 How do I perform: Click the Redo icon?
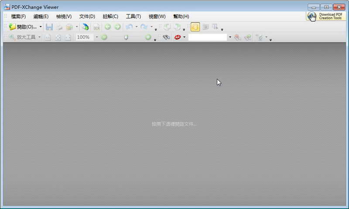[x=144, y=27]
